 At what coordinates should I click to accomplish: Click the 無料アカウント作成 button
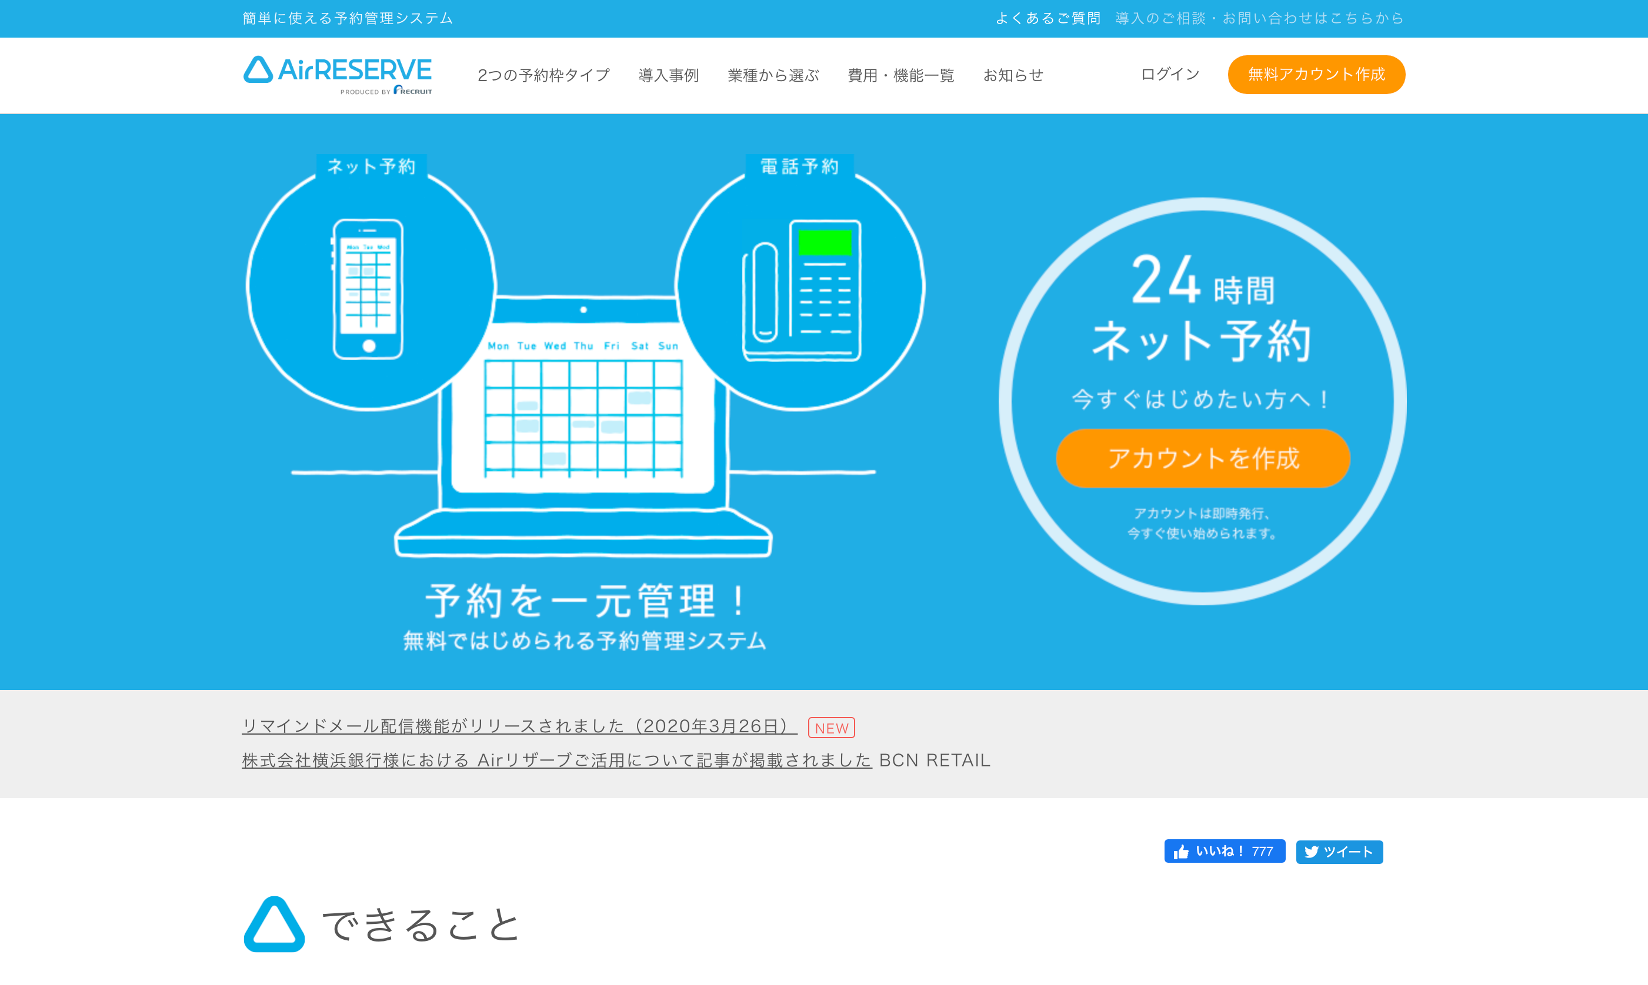1316,74
